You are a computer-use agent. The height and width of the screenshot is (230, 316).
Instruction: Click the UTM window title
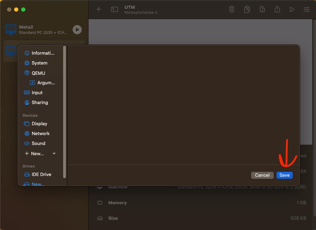[129, 7]
